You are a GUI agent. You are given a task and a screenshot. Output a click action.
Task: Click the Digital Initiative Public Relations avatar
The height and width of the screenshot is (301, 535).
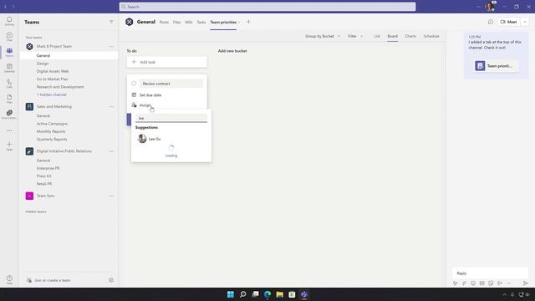(29, 151)
